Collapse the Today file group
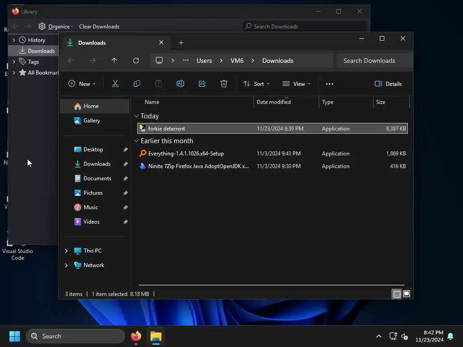The height and width of the screenshot is (347, 463). point(136,116)
